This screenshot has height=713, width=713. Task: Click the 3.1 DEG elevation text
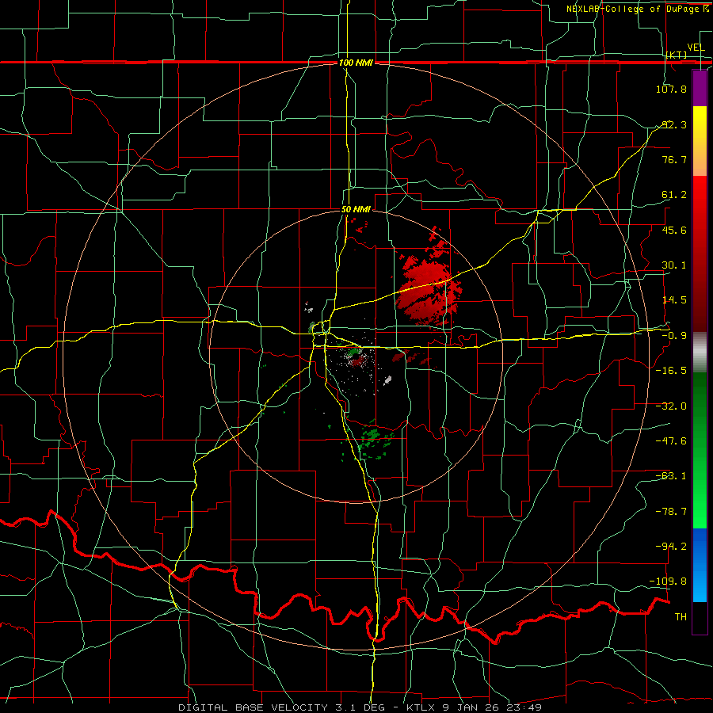point(359,707)
